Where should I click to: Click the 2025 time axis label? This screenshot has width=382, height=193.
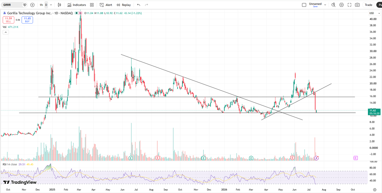click(x=53, y=189)
